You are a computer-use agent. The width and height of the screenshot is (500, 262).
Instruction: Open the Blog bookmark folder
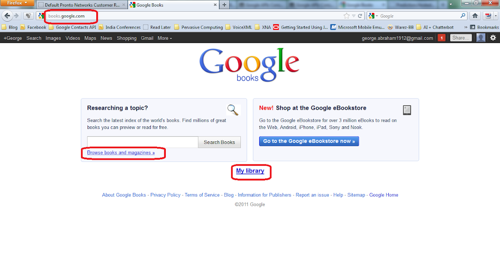coord(10,27)
